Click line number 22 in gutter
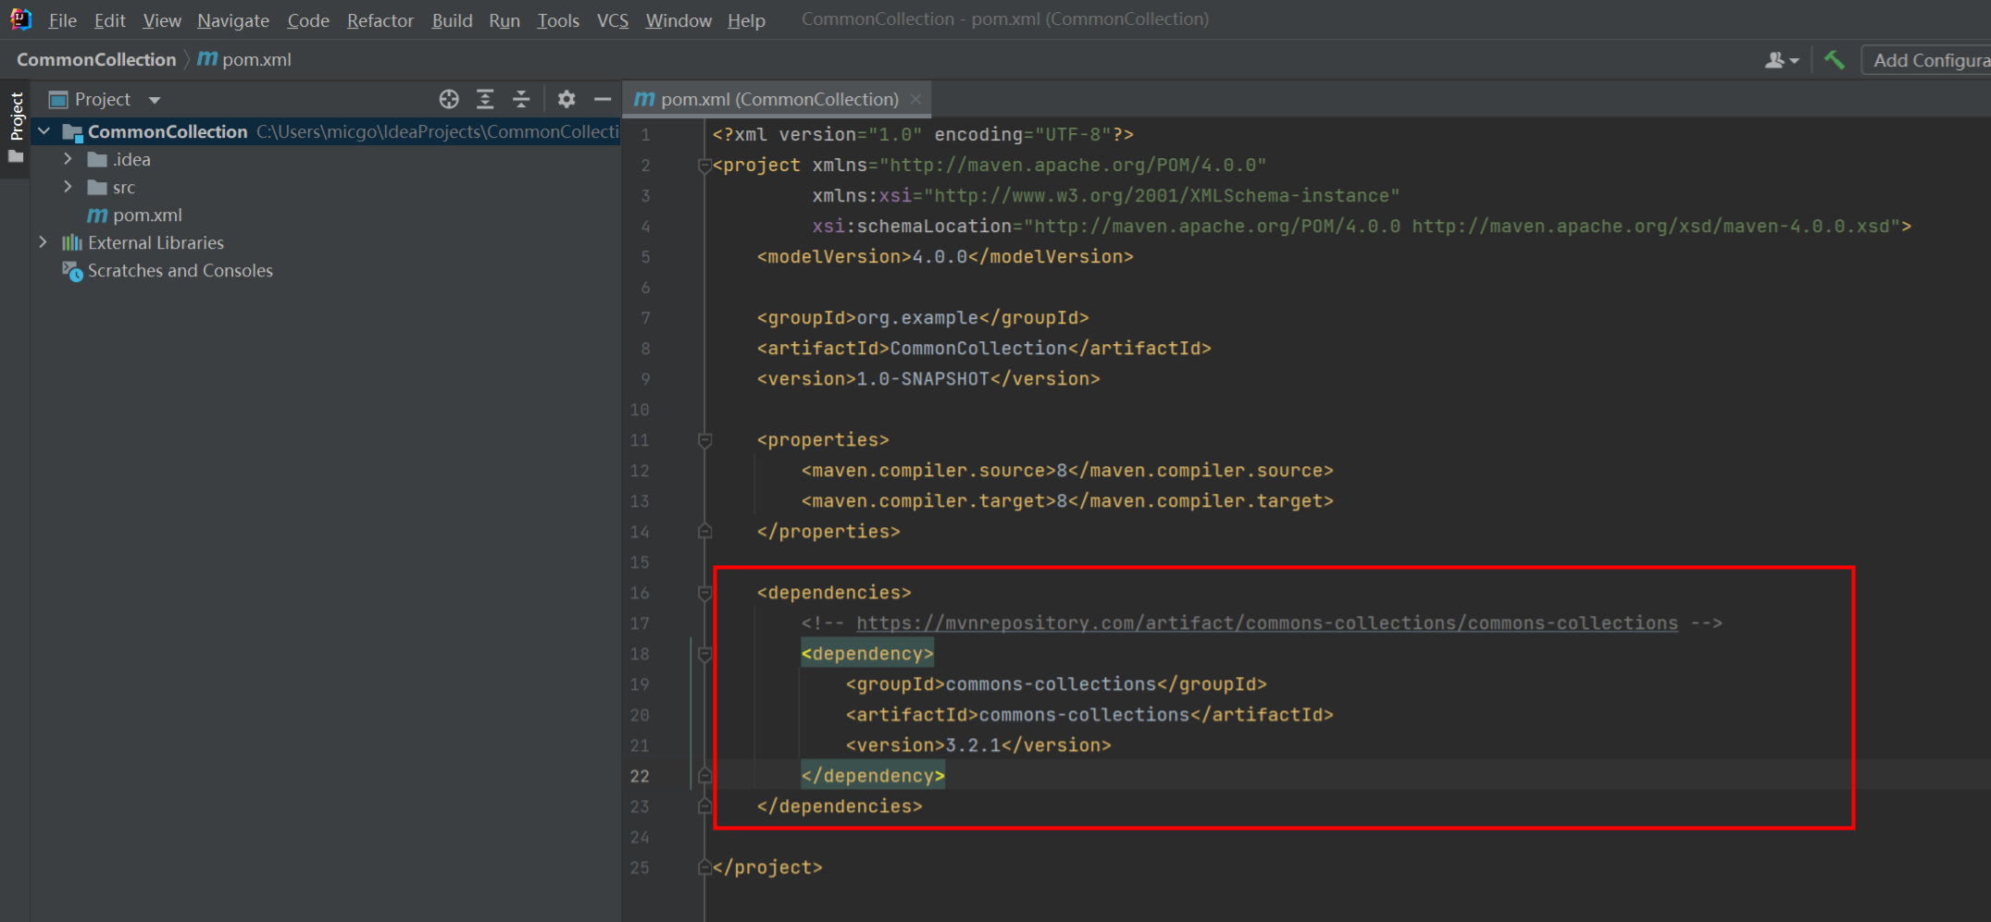The height and width of the screenshot is (922, 1991). (x=640, y=776)
